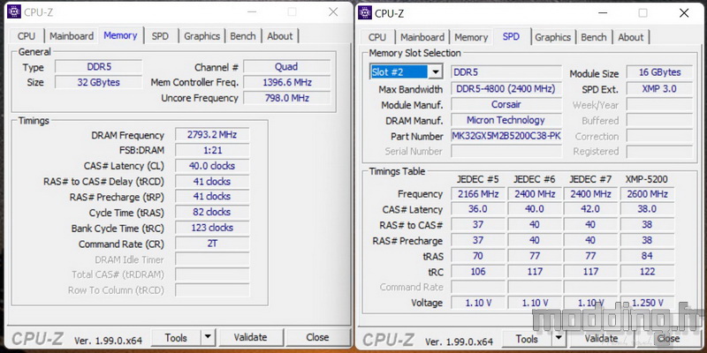Click the 42.0 CAS Latency cell
Image resolution: width=707 pixels, height=353 pixels.
[590, 209]
